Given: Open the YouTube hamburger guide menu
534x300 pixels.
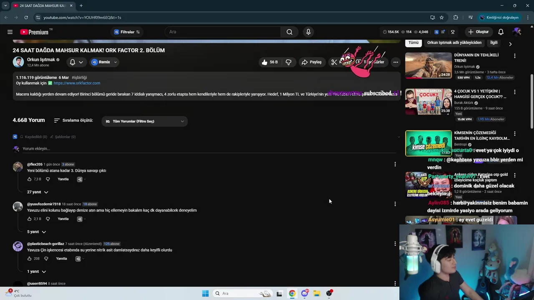Looking at the screenshot, I should [x=10, y=32].
